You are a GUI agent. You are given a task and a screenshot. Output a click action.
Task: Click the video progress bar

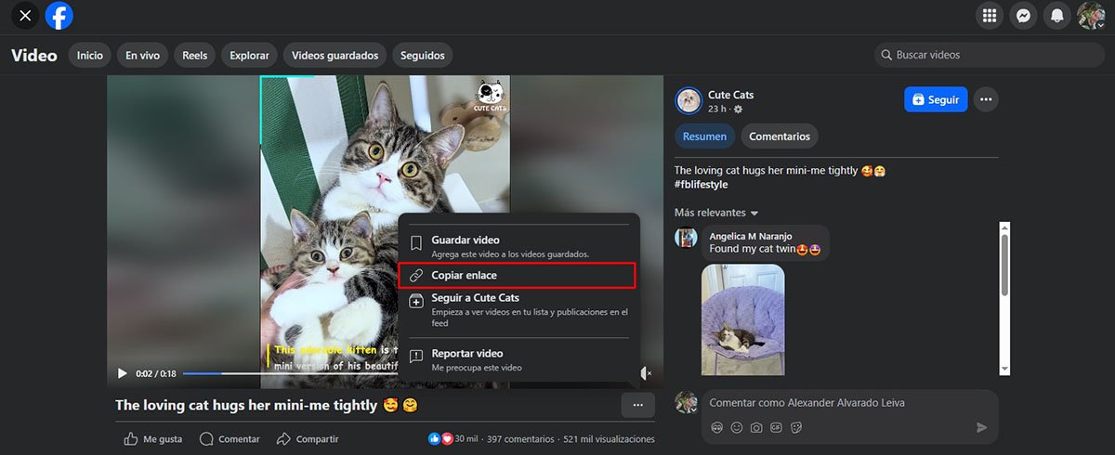[x=290, y=373]
